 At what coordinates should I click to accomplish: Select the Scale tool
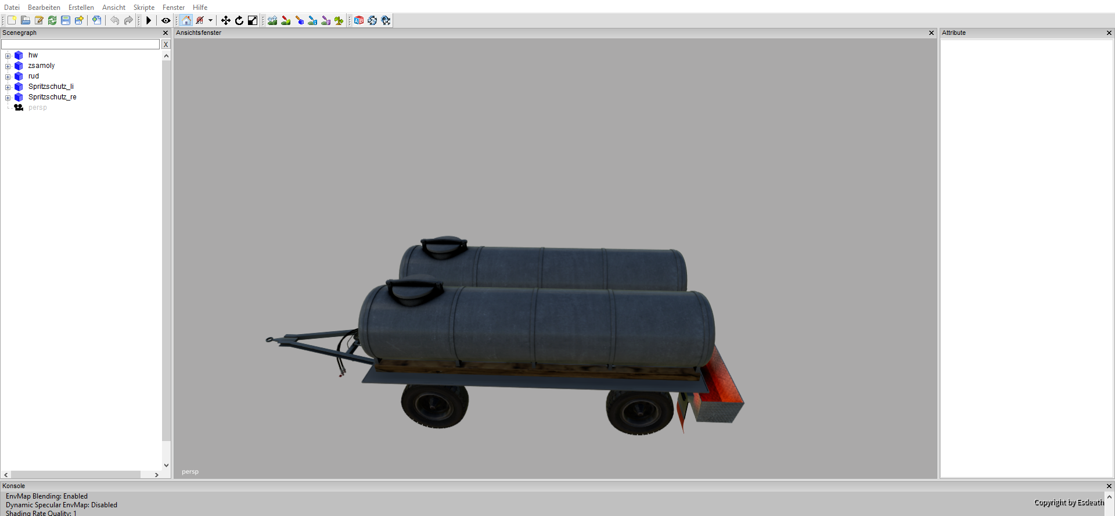click(253, 20)
